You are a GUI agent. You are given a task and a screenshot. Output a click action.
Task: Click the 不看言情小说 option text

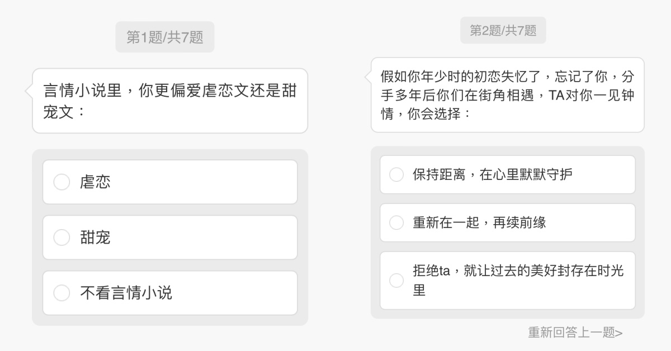[x=126, y=293]
